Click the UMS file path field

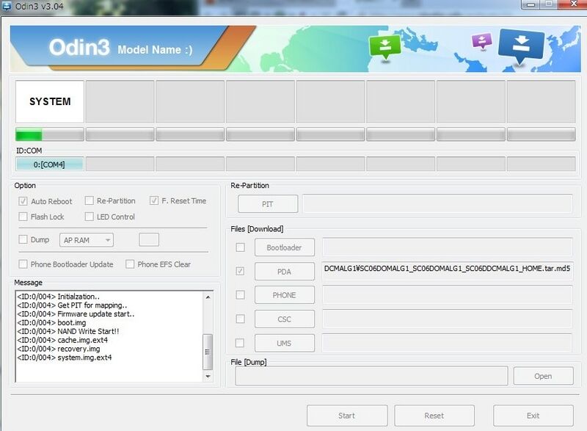(447, 343)
